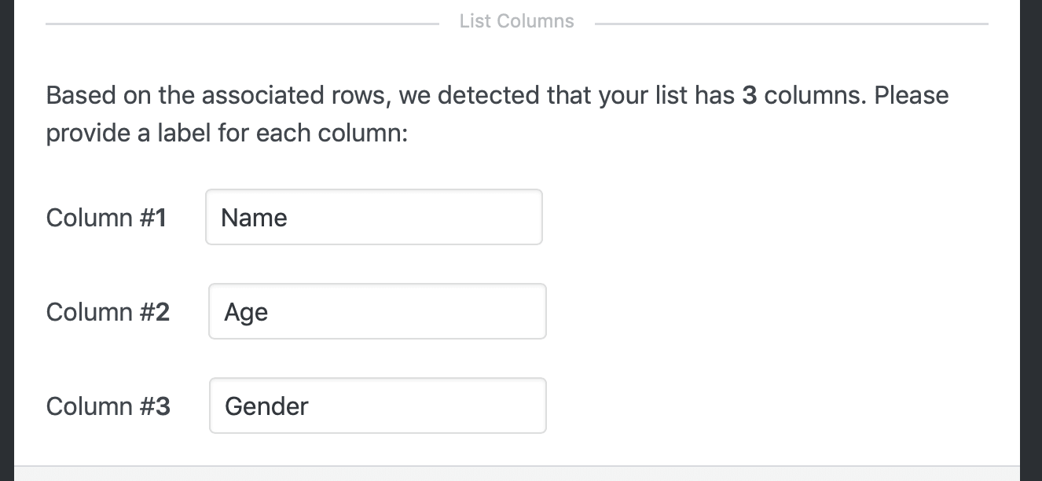Click the List Columns section heading
The image size is (1042, 481).
tap(516, 20)
